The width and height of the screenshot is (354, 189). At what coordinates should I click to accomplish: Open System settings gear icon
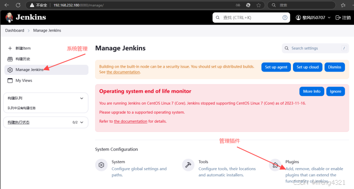coord(102,165)
